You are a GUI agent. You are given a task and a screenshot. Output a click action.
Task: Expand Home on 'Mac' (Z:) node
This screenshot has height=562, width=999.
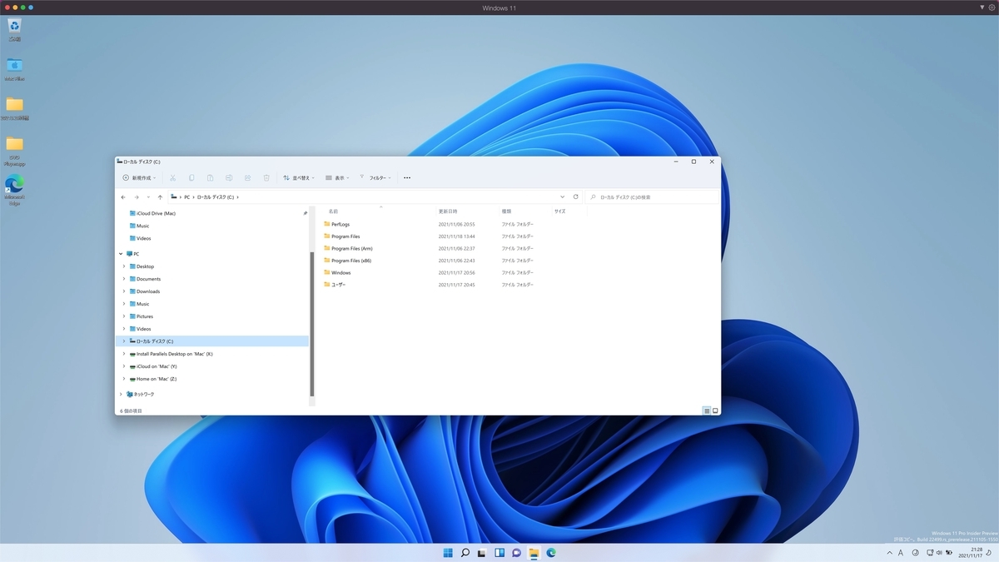tap(124, 379)
